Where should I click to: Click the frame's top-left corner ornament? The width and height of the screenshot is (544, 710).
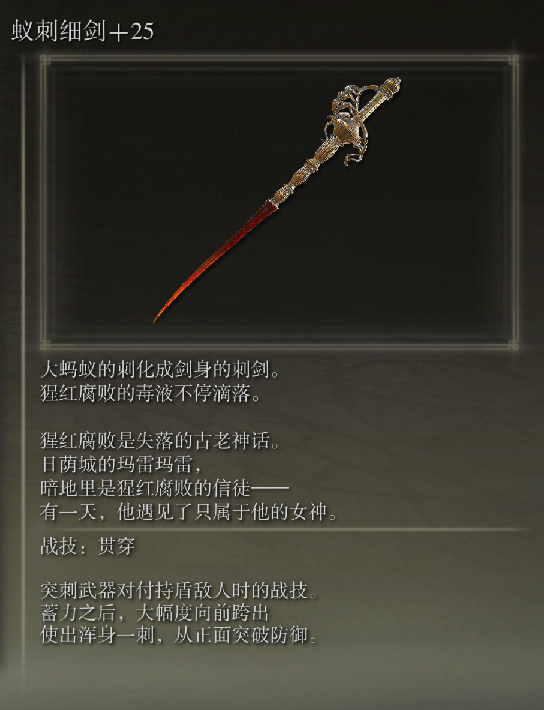click(44, 59)
